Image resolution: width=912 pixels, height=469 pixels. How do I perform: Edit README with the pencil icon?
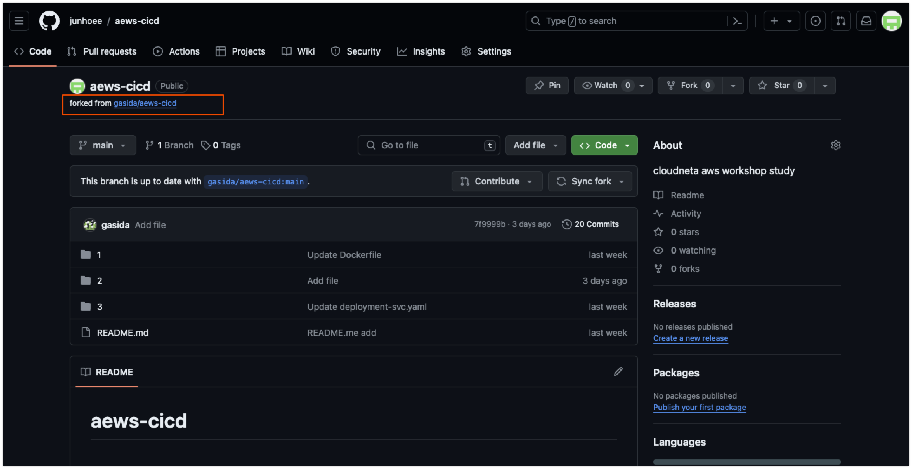tap(618, 371)
